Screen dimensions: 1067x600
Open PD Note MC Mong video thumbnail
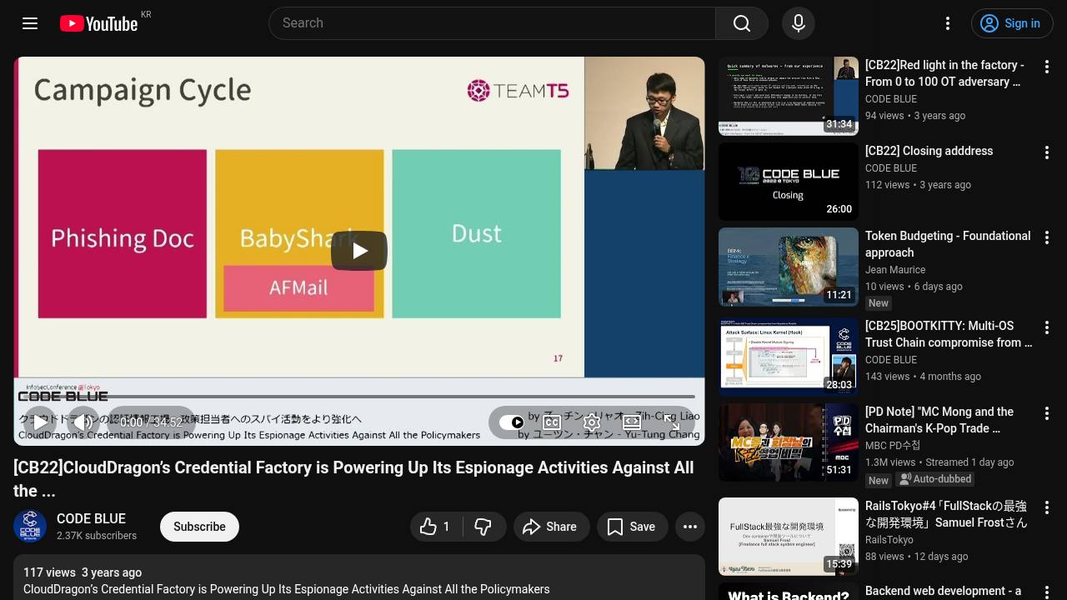789,442
